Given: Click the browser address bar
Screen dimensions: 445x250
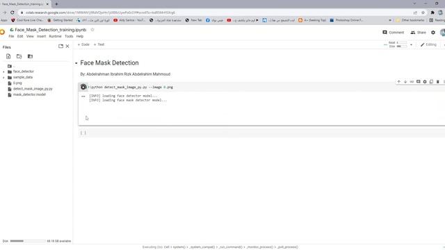Looking at the screenshot, I should 216,12.
